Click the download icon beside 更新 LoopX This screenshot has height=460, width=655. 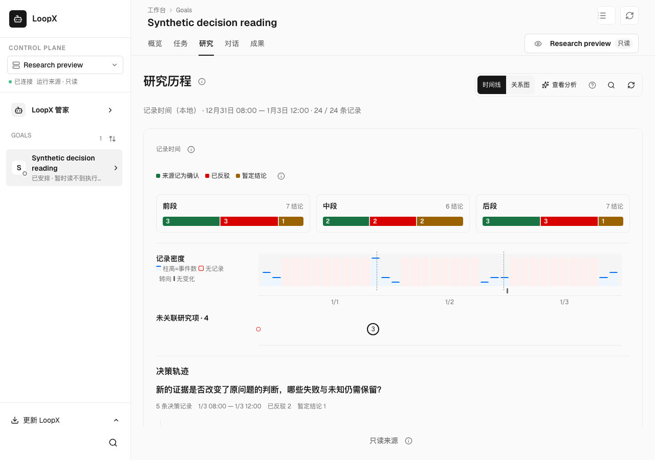15,420
